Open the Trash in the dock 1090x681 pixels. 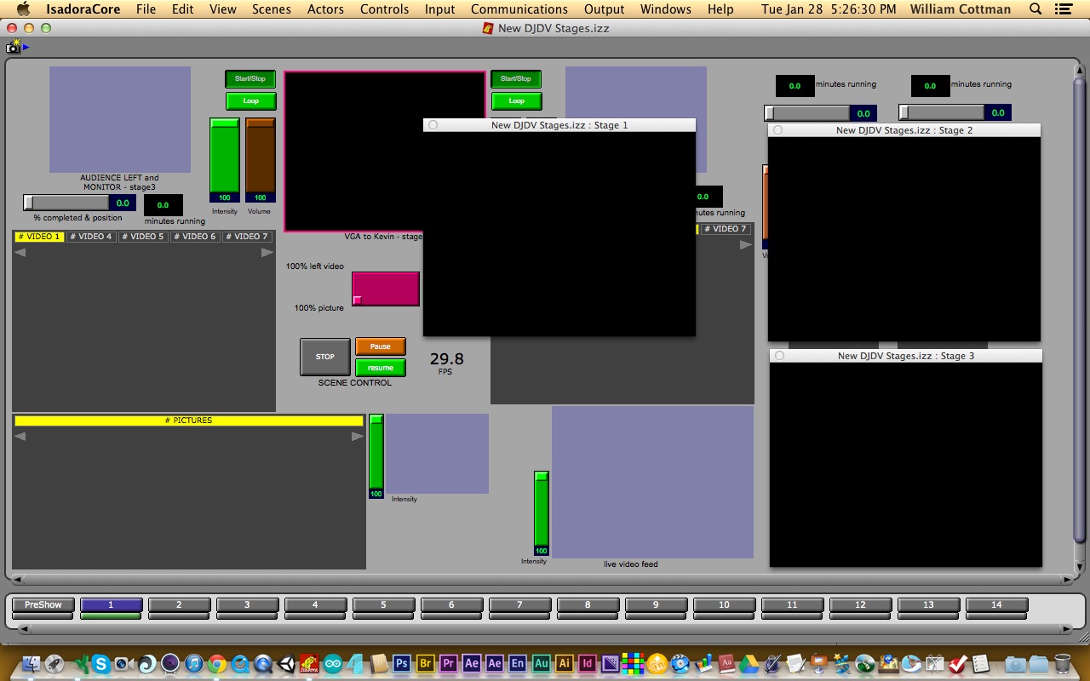(1062, 663)
